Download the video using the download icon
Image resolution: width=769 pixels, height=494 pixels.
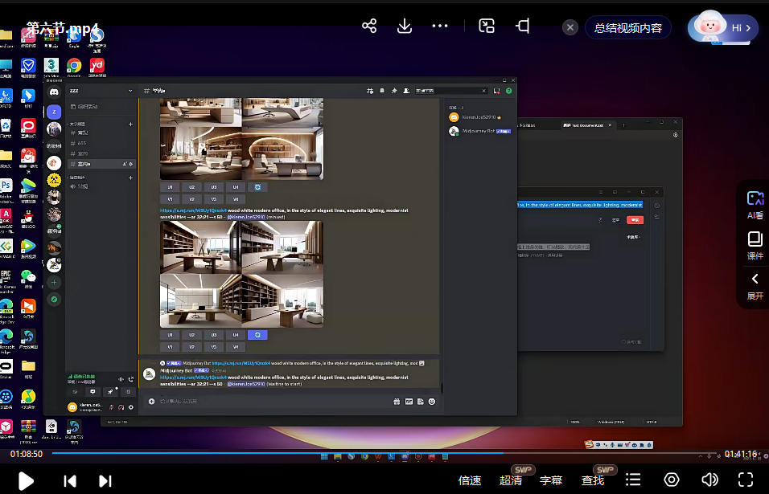tap(405, 27)
